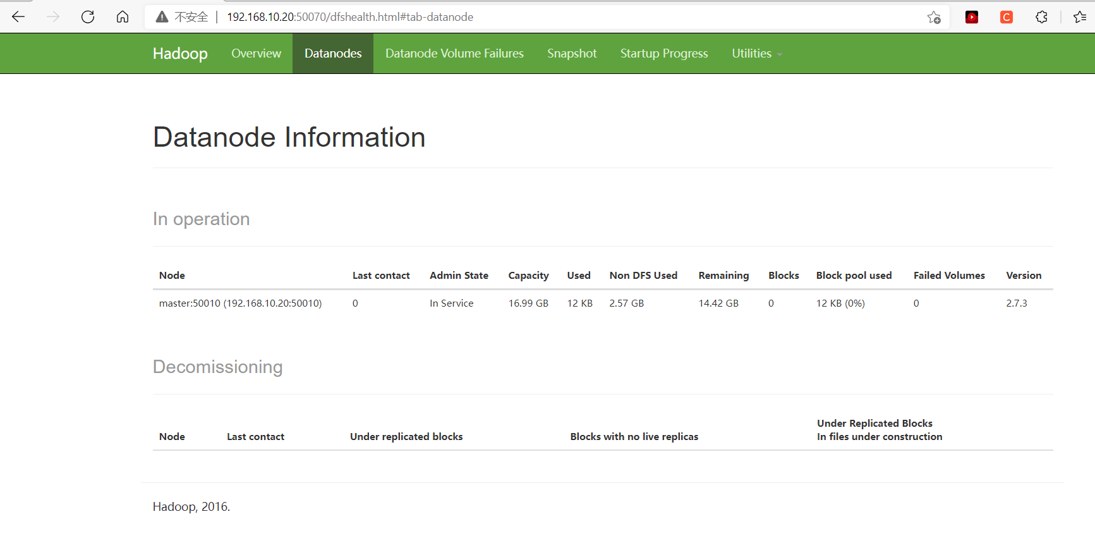Click the browser forward arrow
Image resolution: width=1095 pixels, height=557 pixels.
click(x=53, y=17)
